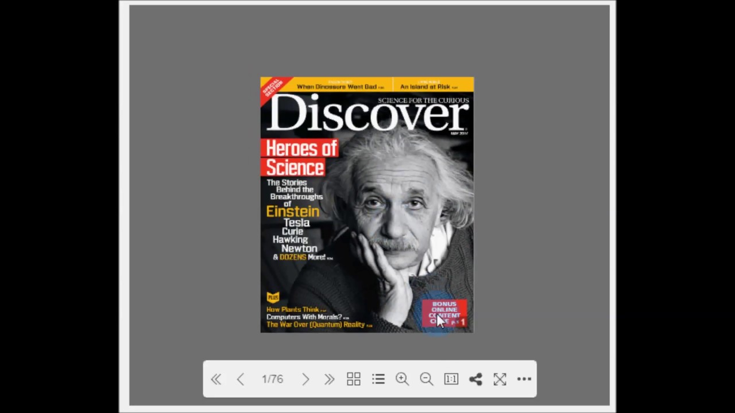Viewport: 735px width, 413px height.
Task: Go to the previous page
Action: (241, 379)
